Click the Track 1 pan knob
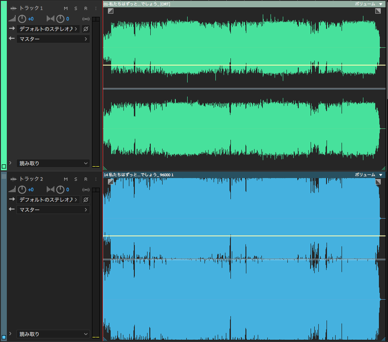Screen dimensions: 388x342 point(60,19)
